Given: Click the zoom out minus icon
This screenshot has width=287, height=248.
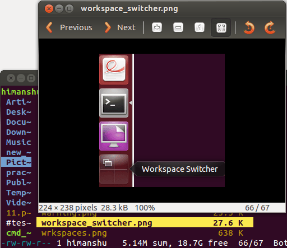Looking at the screenshot, I should pyautogui.click(x=178, y=27).
